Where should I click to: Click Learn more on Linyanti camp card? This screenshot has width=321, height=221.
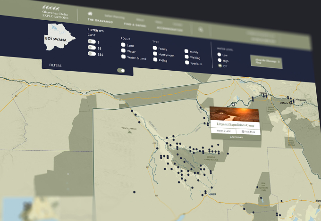tap(237, 137)
